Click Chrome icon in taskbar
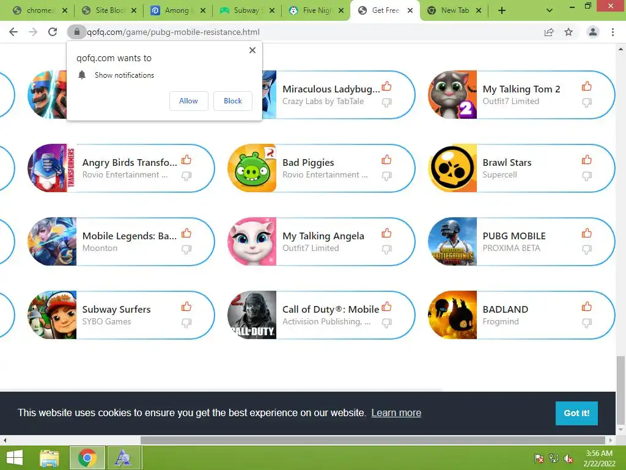Viewport: 626px width, 470px height. coord(87,458)
